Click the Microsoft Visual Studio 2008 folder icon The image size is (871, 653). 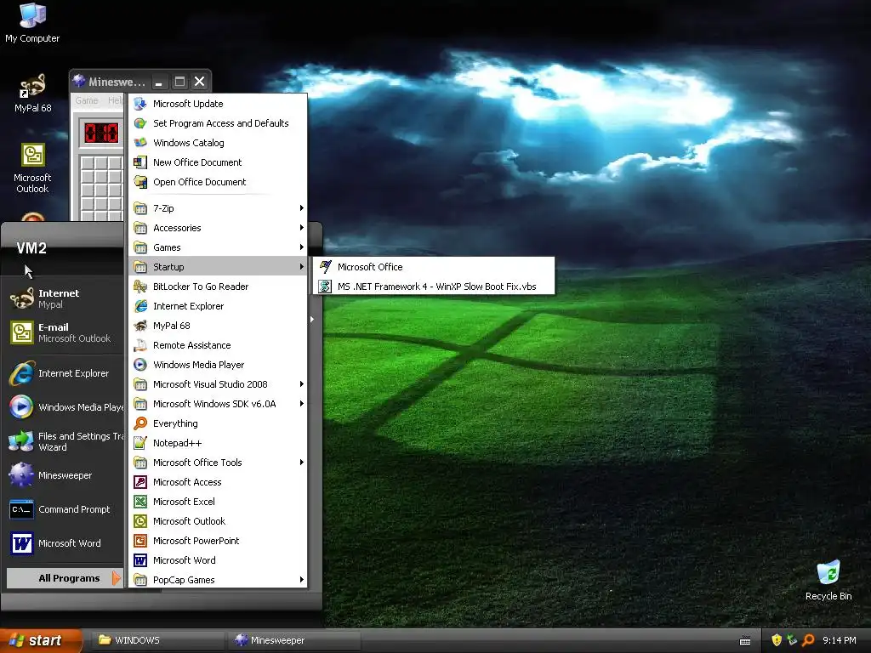click(x=140, y=384)
